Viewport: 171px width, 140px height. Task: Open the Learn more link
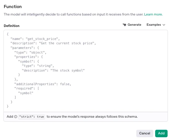(x=153, y=14)
